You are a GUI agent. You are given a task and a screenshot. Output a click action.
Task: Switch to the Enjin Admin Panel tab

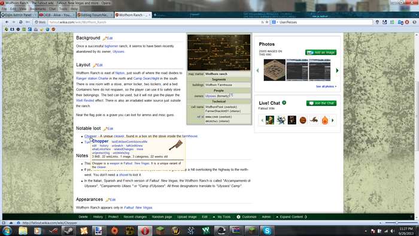point(19,15)
